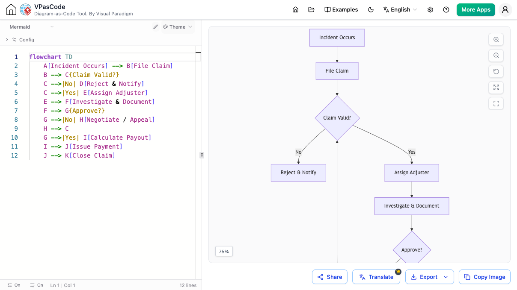Click the Investigate & Document node
Screen dimensions: 517x290
[x=412, y=206]
